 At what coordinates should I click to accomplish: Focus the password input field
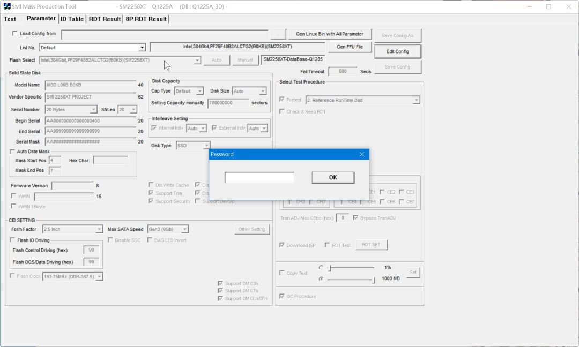[259, 177]
